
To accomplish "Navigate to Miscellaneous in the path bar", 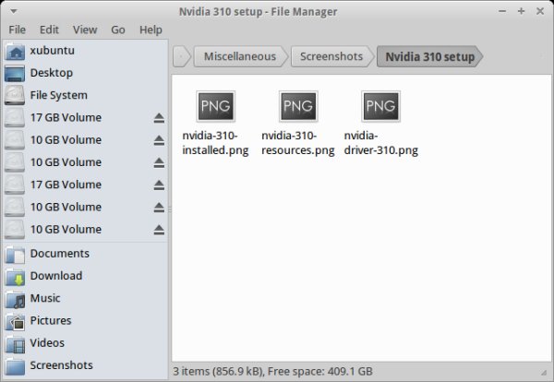I will (x=240, y=56).
